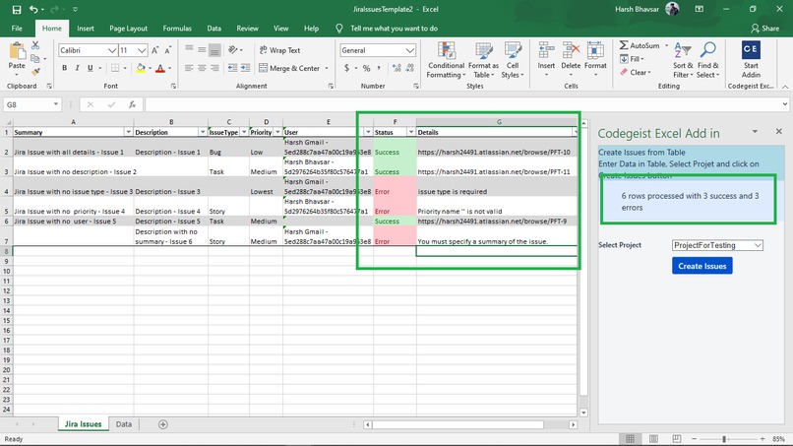
Task: Click the Borders icon
Action: 115,68
